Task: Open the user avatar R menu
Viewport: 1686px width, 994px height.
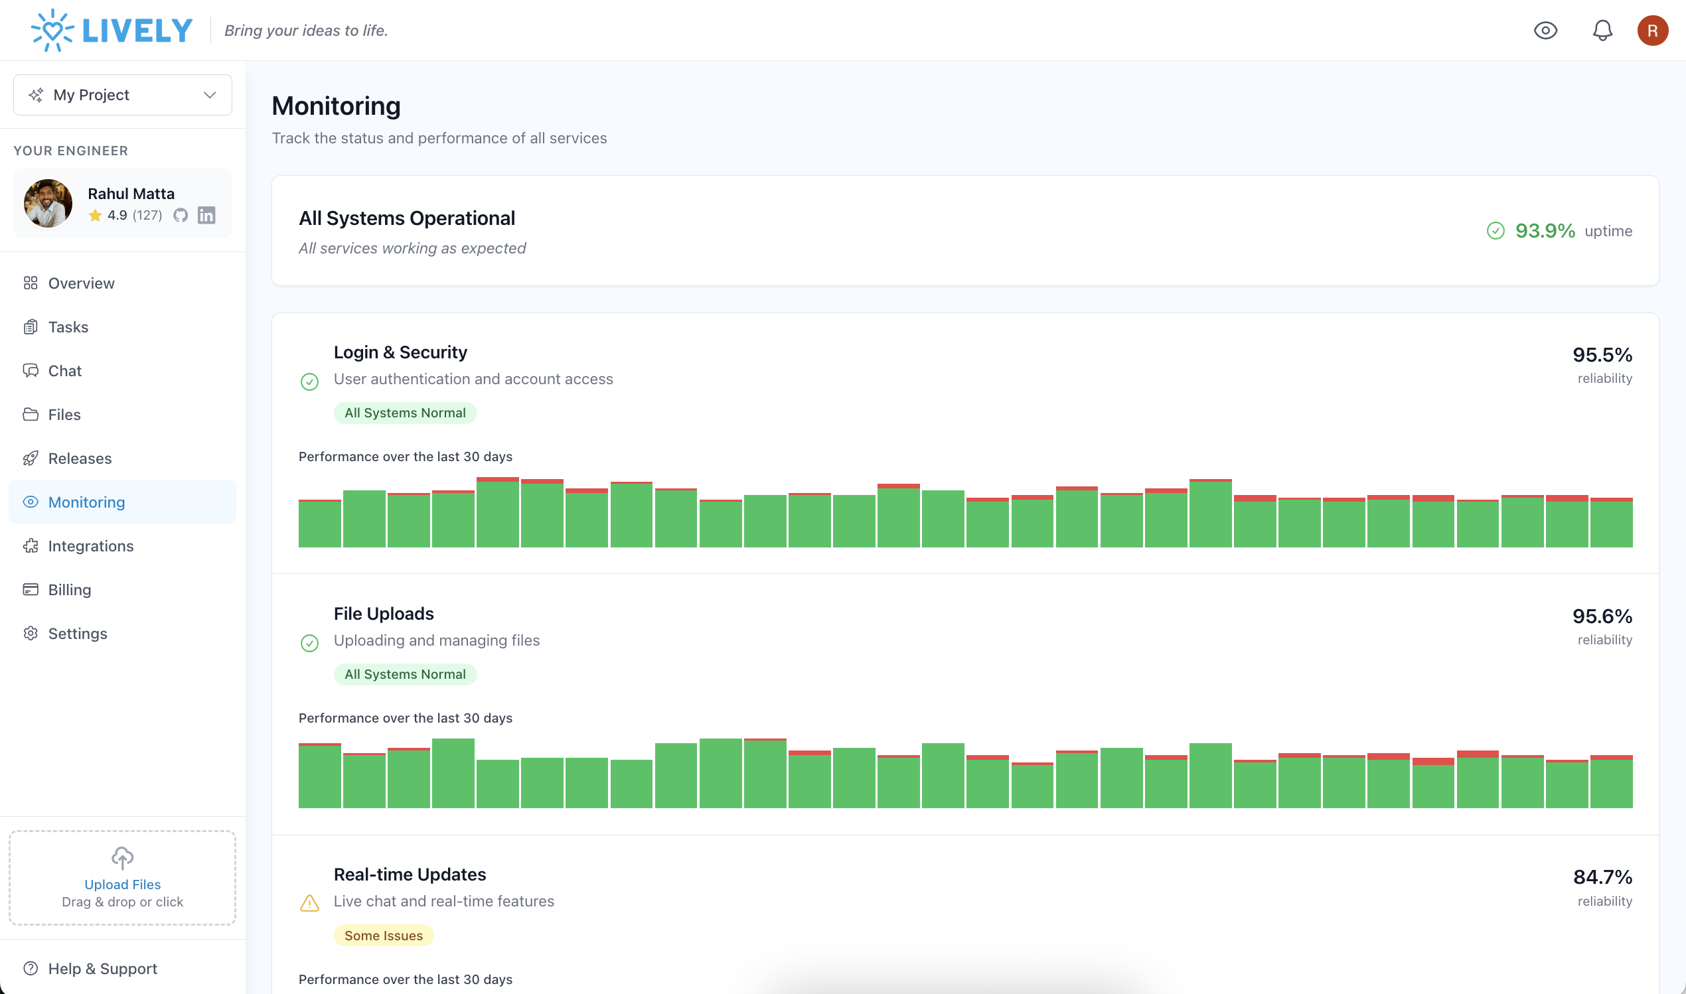Action: click(x=1652, y=30)
